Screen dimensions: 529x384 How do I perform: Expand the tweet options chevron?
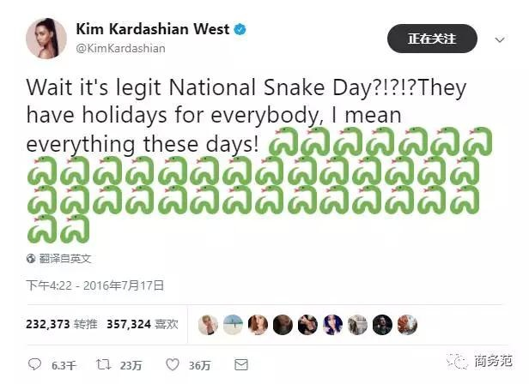coord(500,40)
